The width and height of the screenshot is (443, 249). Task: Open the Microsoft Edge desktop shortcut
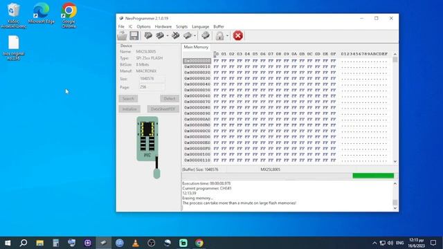[42, 13]
